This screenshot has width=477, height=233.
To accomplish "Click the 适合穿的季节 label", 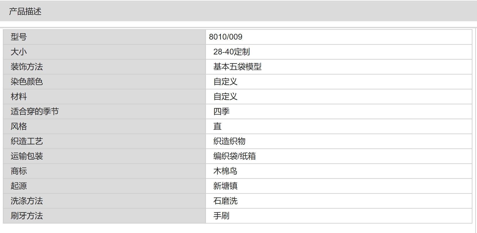I will tap(35, 111).
